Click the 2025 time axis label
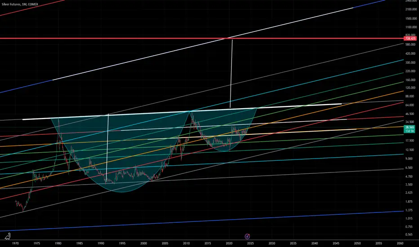This screenshot has height=247, width=419. (250, 243)
